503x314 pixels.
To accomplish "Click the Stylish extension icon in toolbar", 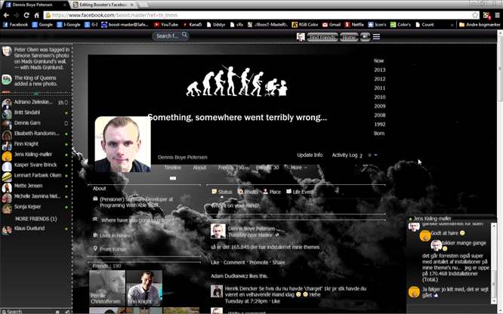I will 486,15.
